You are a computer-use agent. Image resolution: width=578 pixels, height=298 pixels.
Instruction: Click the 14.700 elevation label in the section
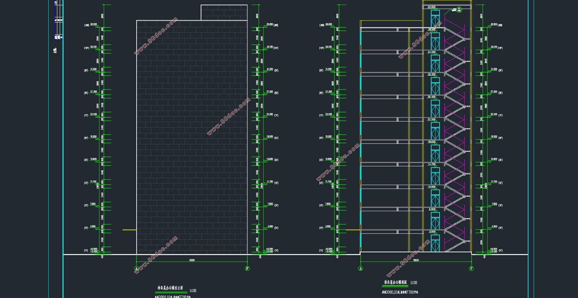click(x=431, y=164)
